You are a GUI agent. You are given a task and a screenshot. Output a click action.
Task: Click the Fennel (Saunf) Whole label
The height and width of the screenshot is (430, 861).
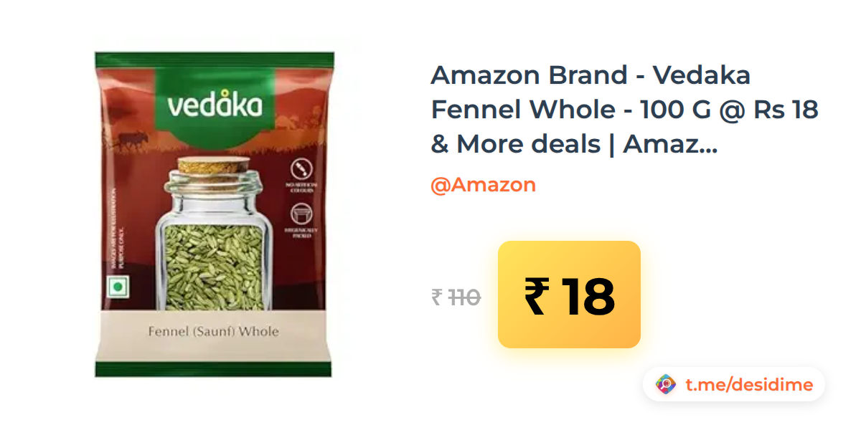(x=213, y=332)
